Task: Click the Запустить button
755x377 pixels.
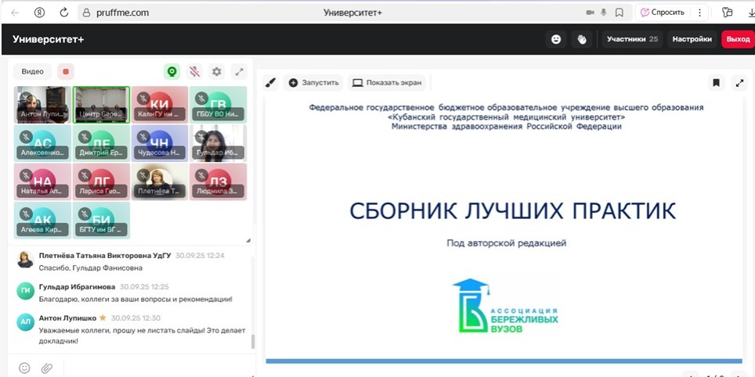Action: point(314,82)
